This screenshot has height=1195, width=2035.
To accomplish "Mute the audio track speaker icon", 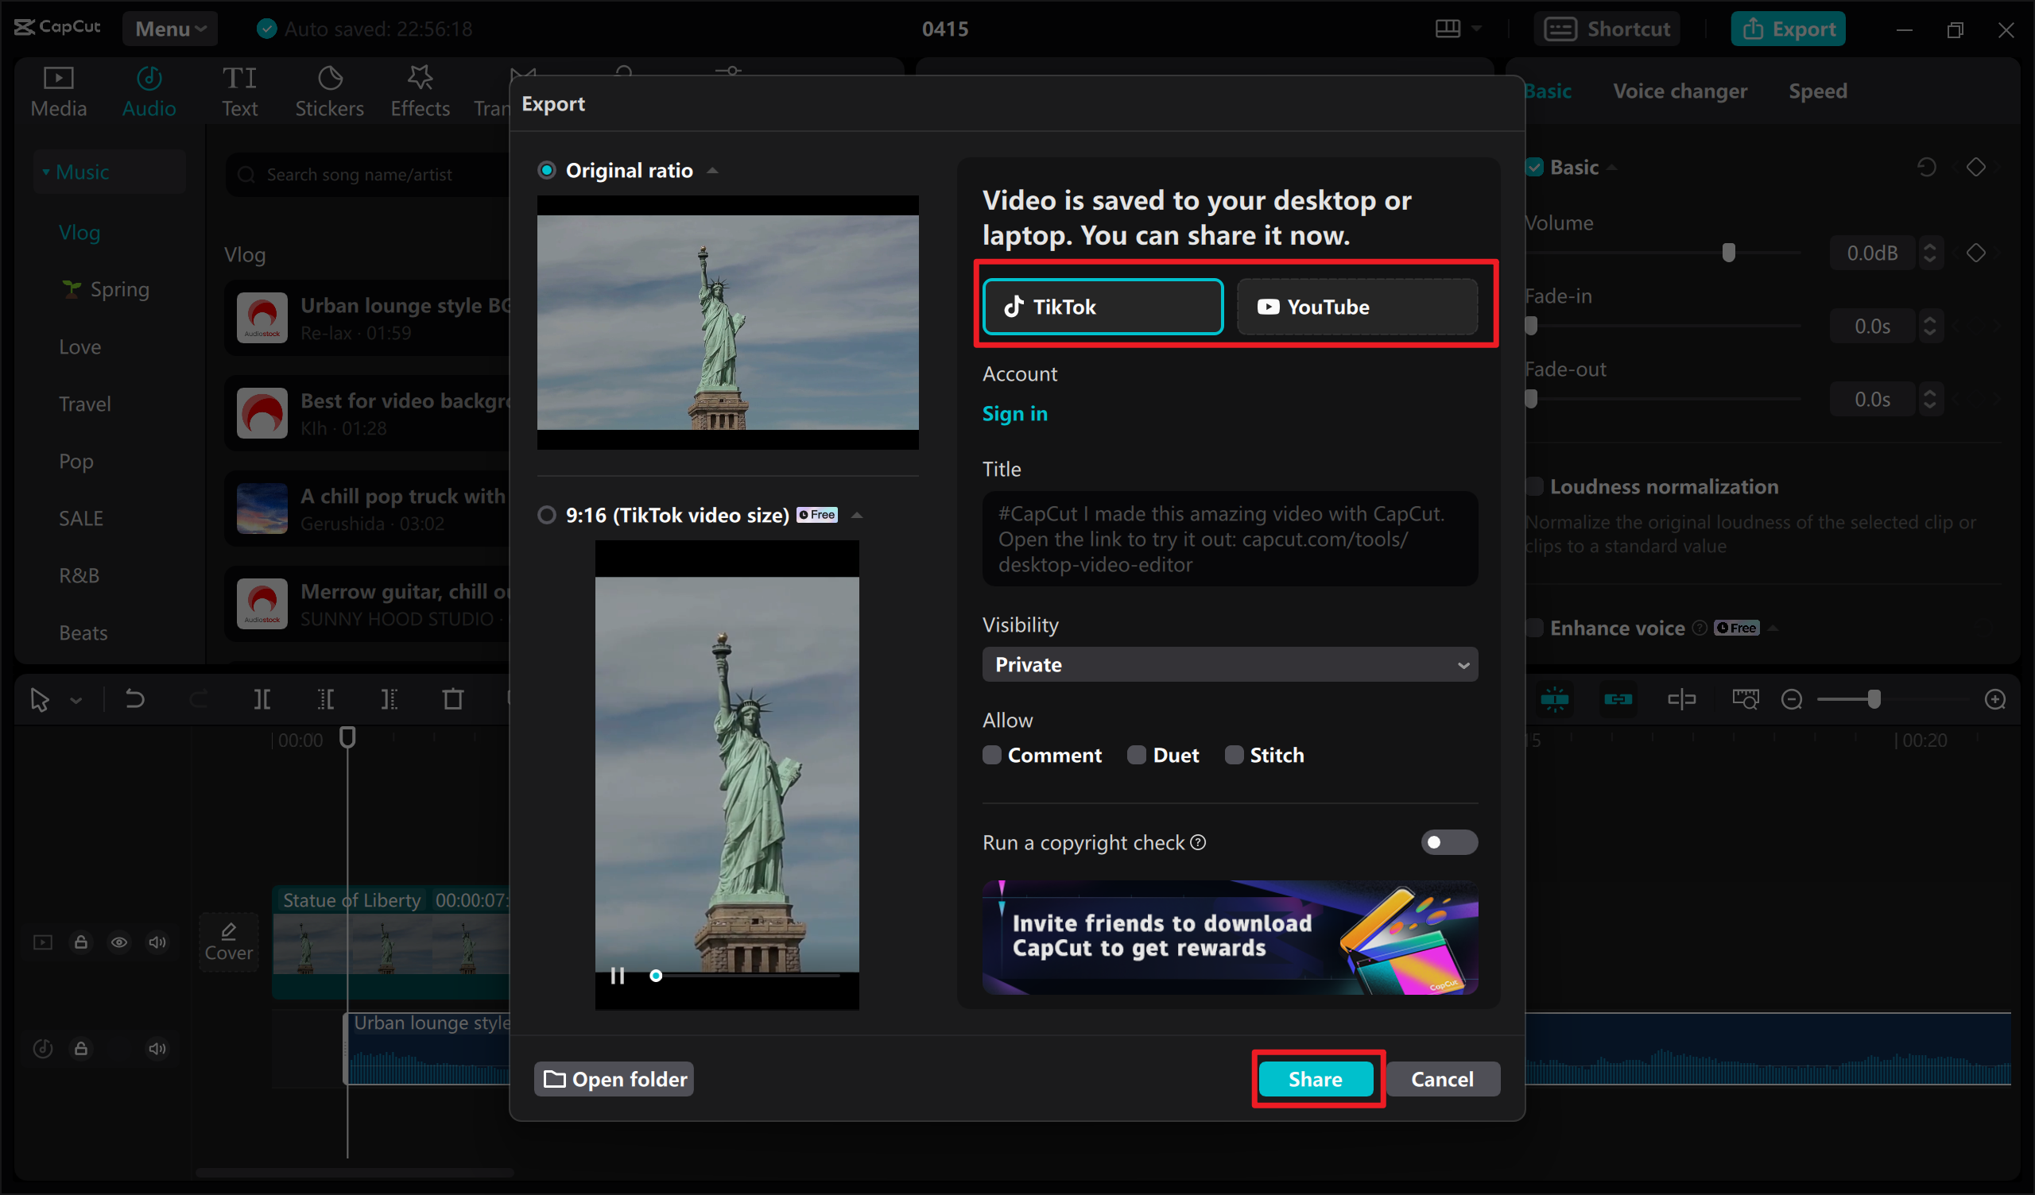I will pyautogui.click(x=157, y=1049).
